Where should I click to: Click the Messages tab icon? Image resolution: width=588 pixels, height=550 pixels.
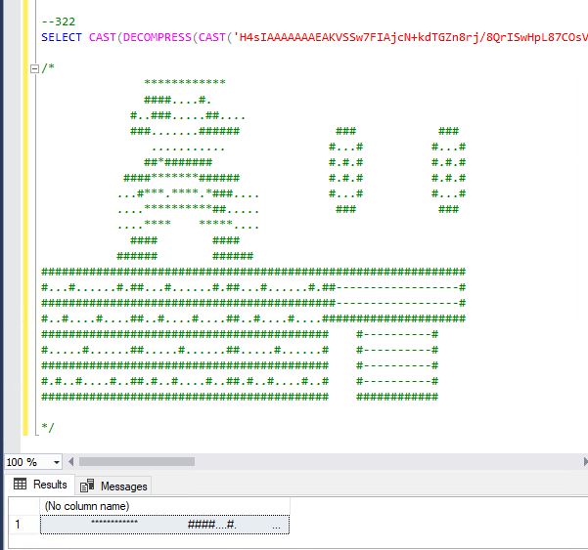coord(87,486)
